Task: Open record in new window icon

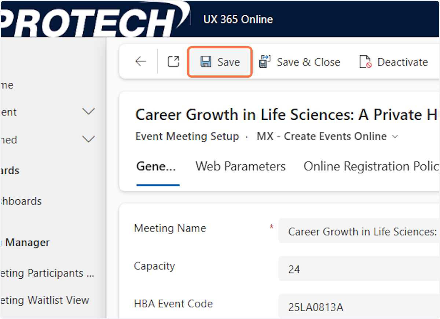Action: tap(173, 62)
